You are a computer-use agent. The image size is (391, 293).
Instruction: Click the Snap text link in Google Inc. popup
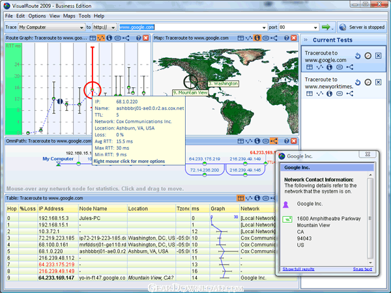[x=362, y=269]
